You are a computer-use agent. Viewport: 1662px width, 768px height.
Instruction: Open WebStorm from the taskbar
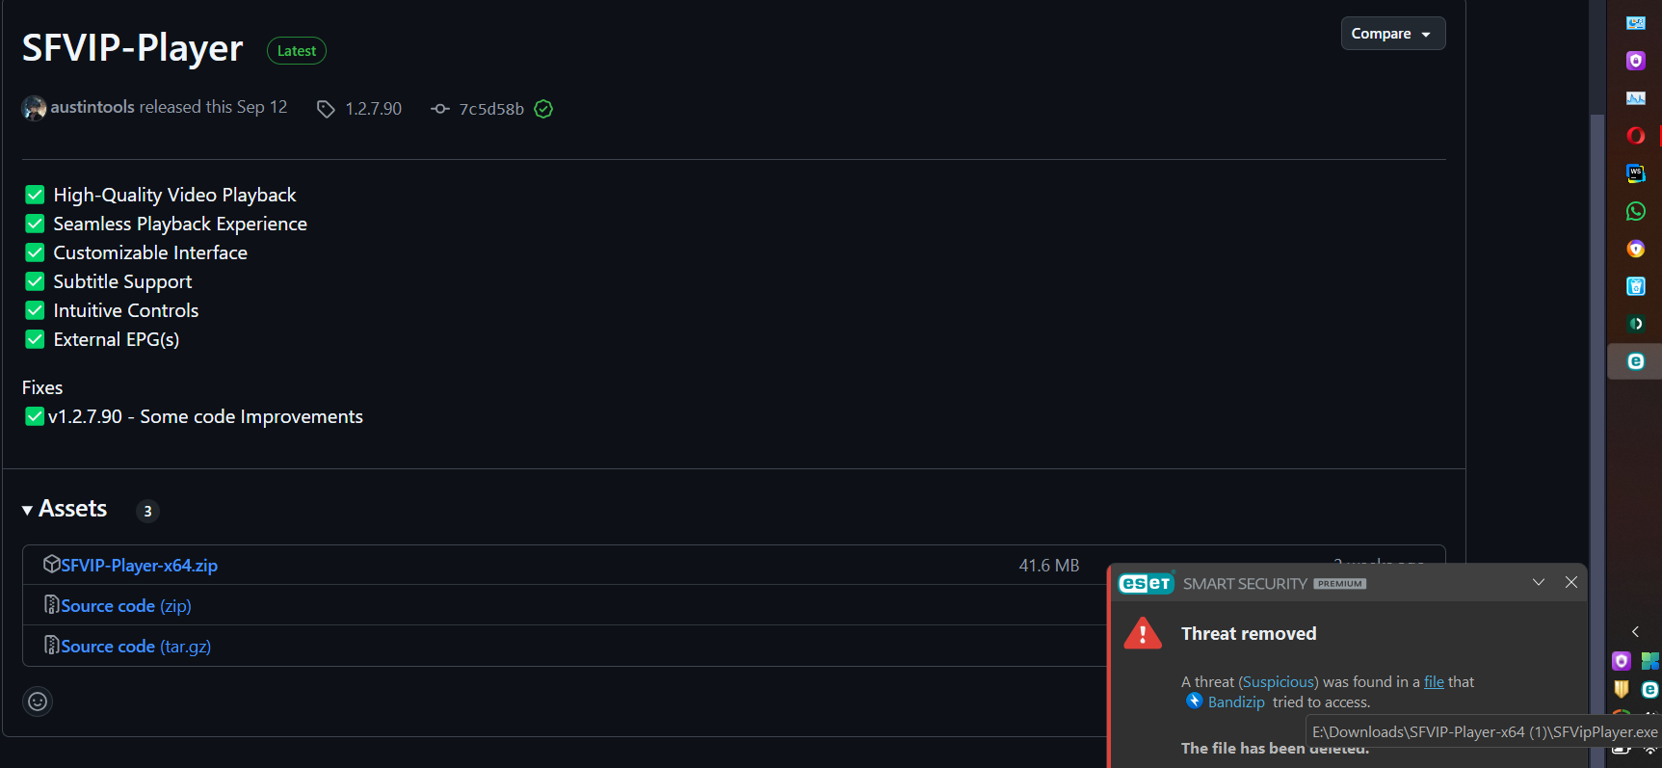pyautogui.click(x=1636, y=173)
